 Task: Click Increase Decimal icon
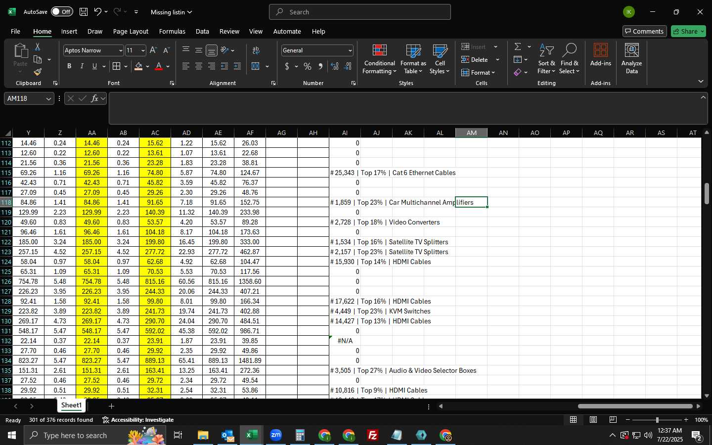click(x=335, y=66)
